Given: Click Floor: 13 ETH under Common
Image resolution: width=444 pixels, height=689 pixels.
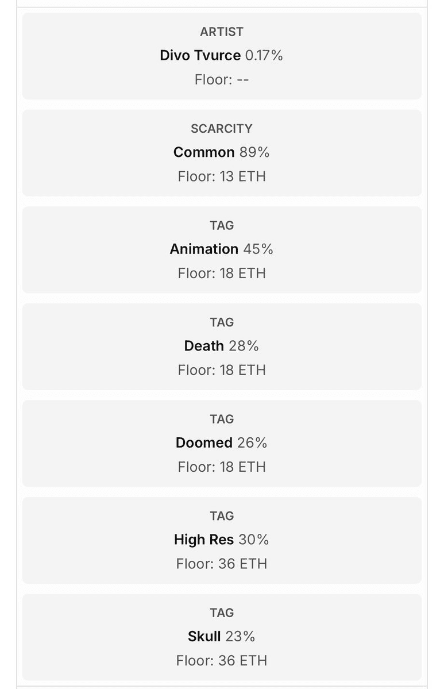Looking at the screenshot, I should (222, 176).
